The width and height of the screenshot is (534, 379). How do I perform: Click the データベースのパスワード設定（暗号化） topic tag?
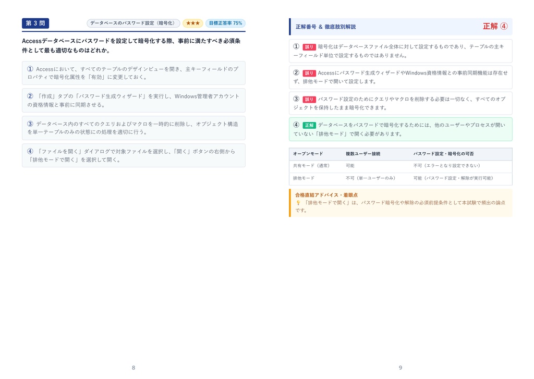coord(133,23)
